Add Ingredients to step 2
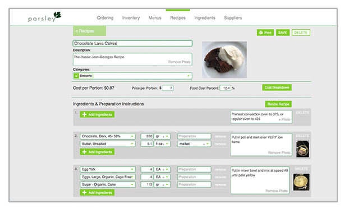Viewport: 349px width, 212px height. click(x=97, y=152)
